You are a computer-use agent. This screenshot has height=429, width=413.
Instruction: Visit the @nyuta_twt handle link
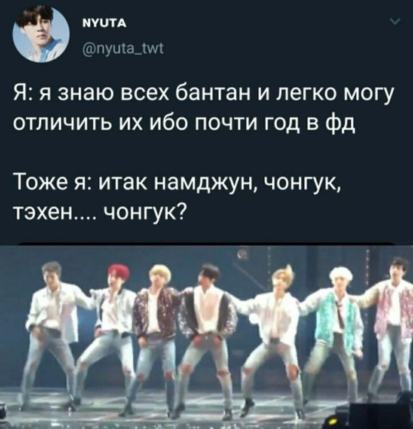pyautogui.click(x=123, y=49)
